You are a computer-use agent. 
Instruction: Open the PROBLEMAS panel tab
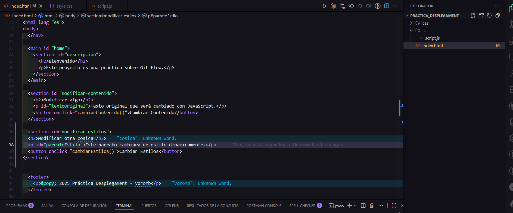tap(17, 206)
